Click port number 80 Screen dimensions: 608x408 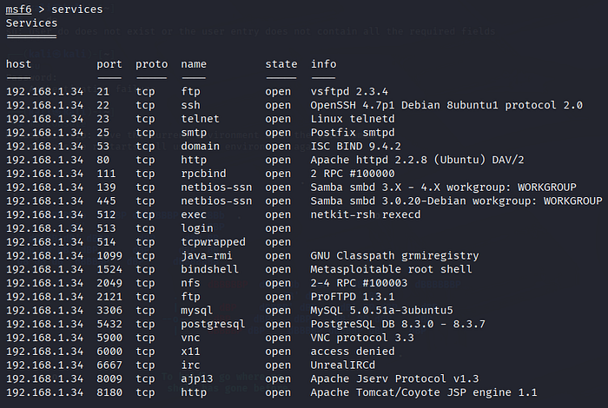click(x=103, y=160)
